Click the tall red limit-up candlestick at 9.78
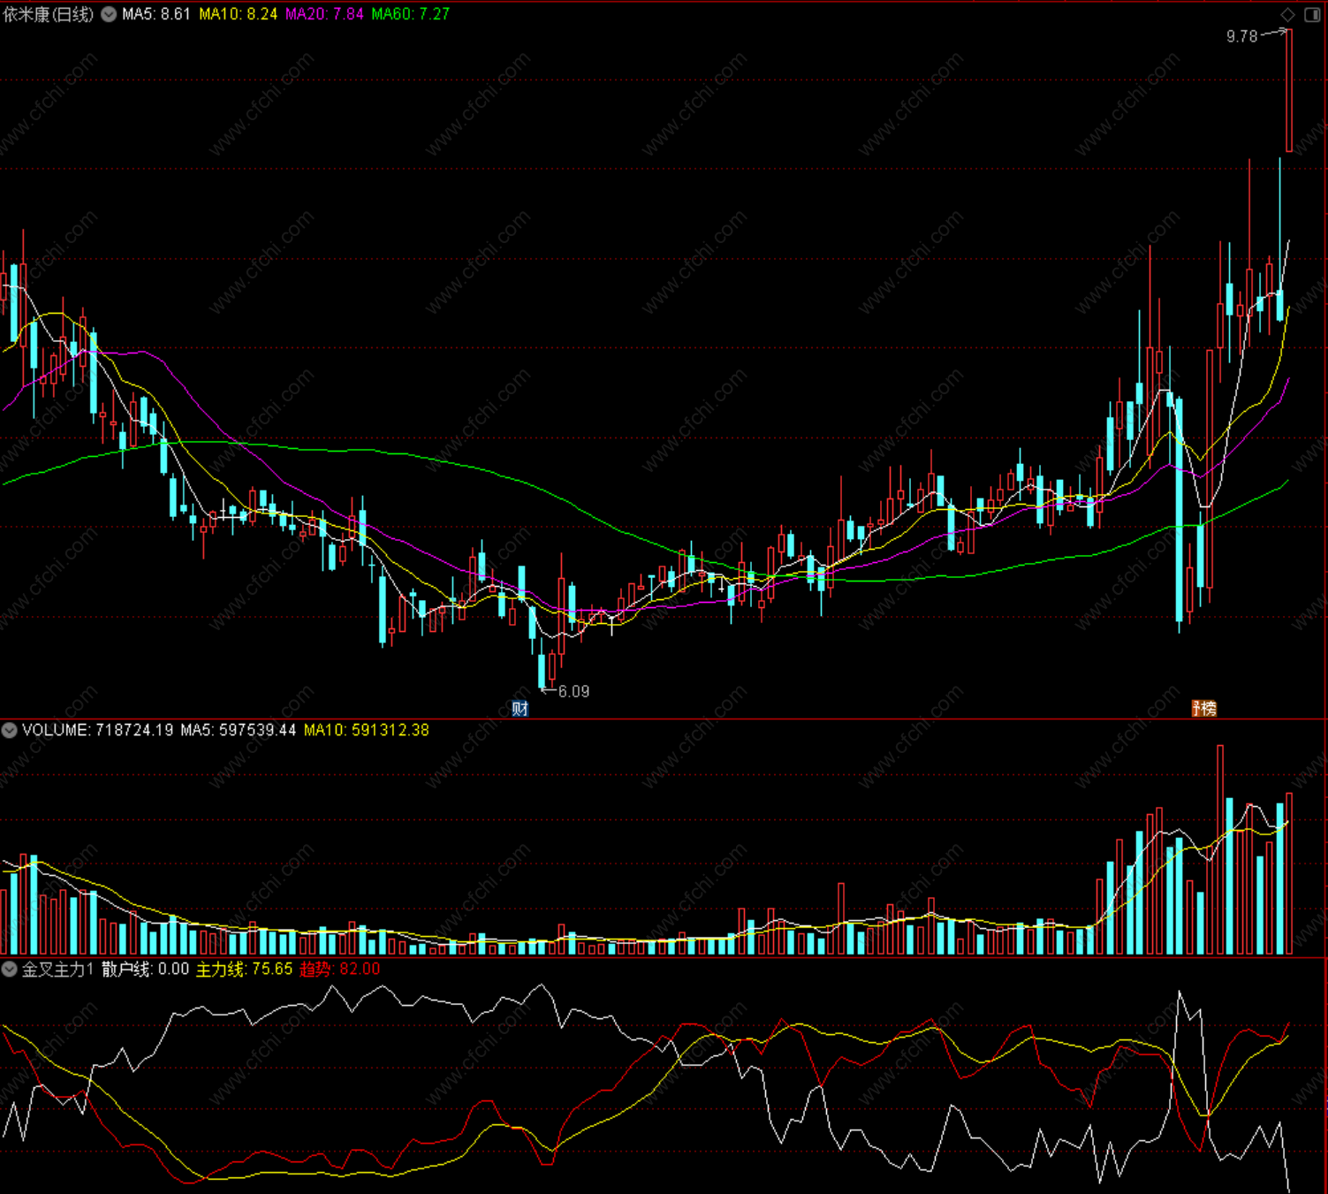The image size is (1328, 1194). [x=1289, y=90]
